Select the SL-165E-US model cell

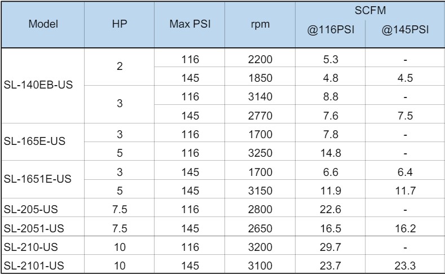pos(33,142)
